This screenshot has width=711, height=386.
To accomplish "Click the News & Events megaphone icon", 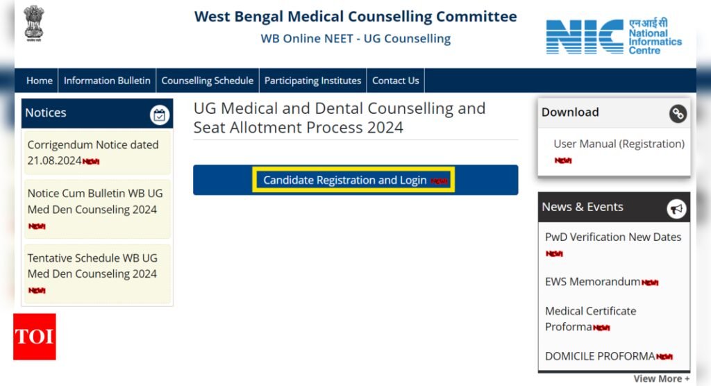I will (x=676, y=209).
